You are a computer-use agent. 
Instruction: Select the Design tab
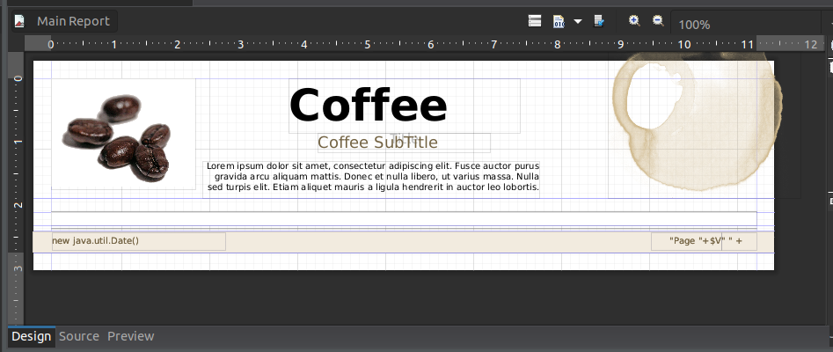point(32,336)
